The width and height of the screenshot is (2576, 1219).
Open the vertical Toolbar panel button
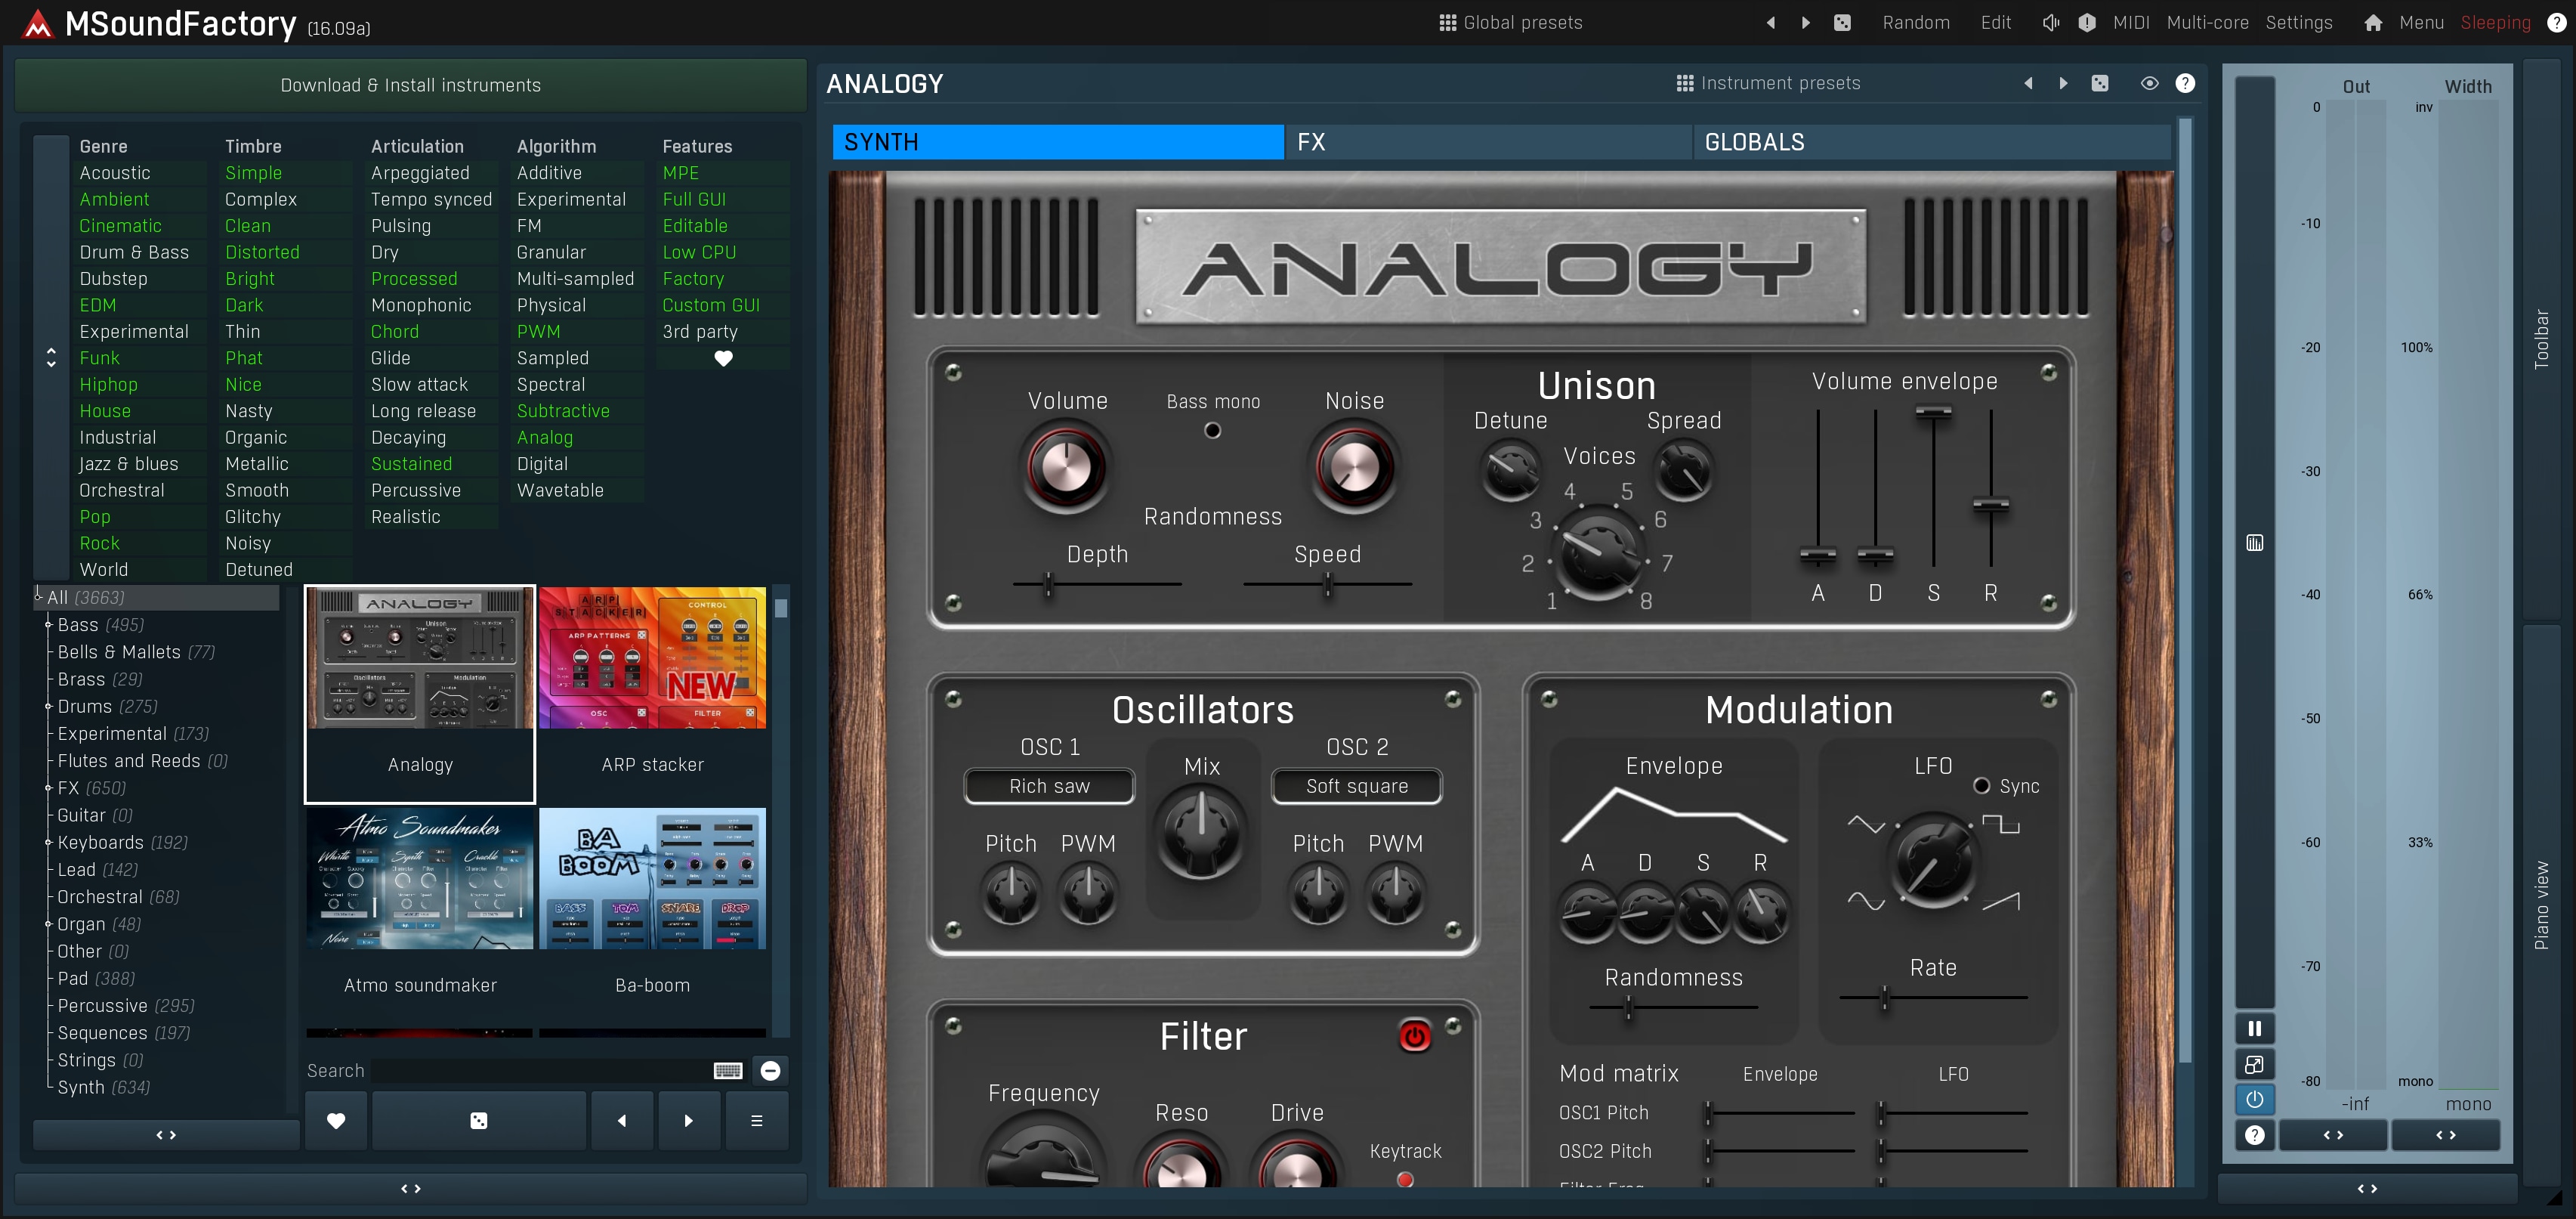point(2541,340)
